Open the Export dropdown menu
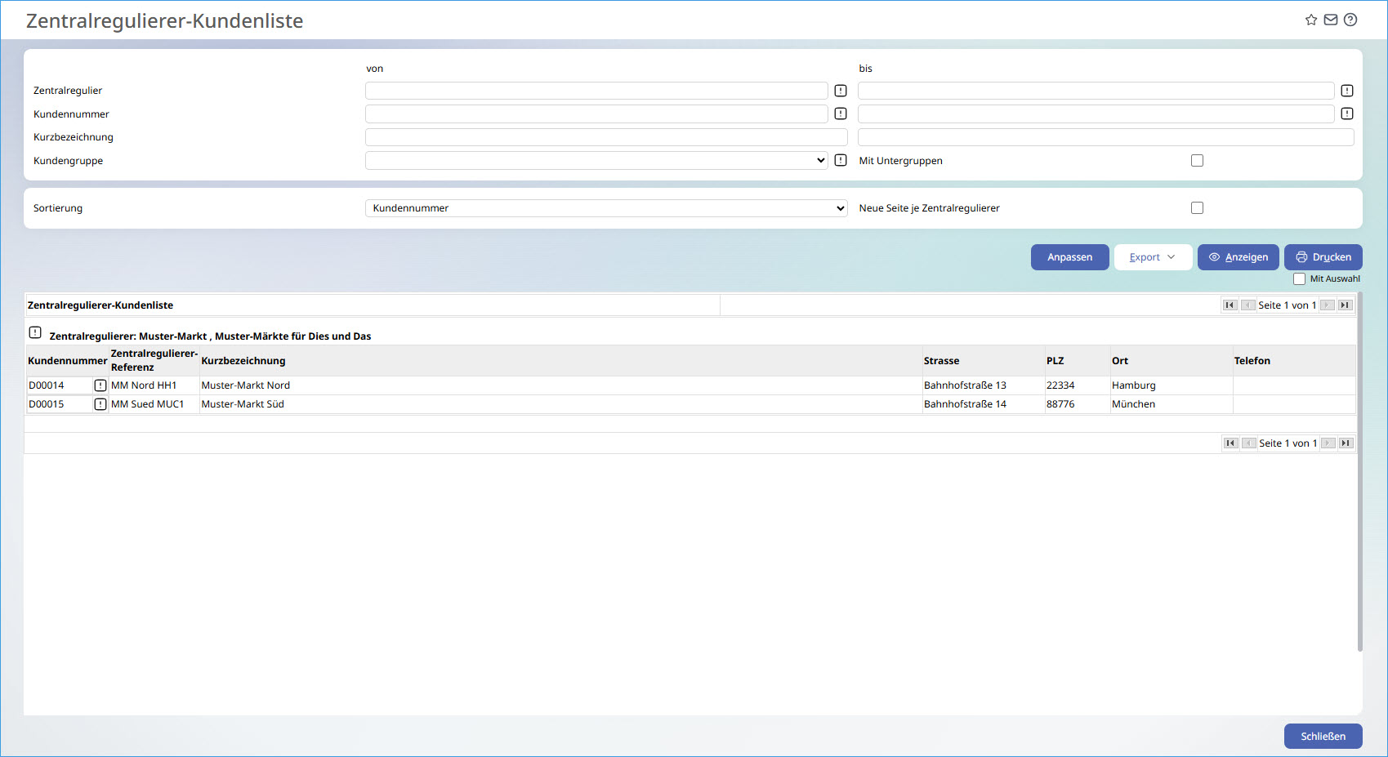 tap(1153, 257)
